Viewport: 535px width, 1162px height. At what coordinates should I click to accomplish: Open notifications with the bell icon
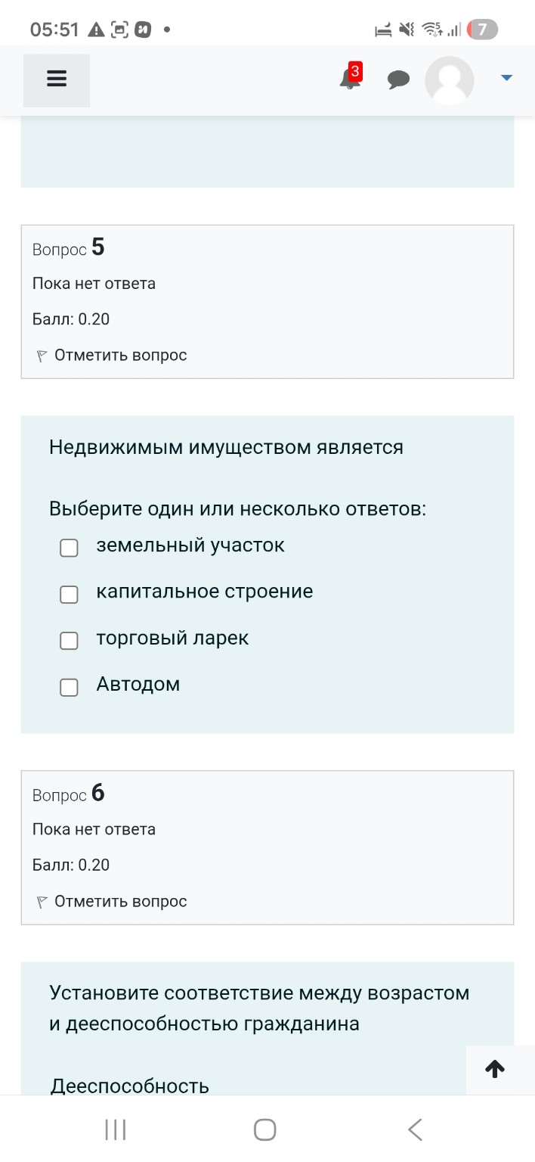[x=348, y=81]
